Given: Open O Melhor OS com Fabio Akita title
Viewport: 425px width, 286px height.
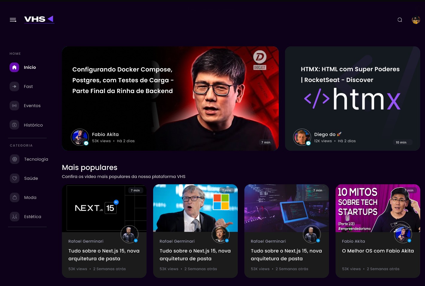Looking at the screenshot, I should [378, 251].
